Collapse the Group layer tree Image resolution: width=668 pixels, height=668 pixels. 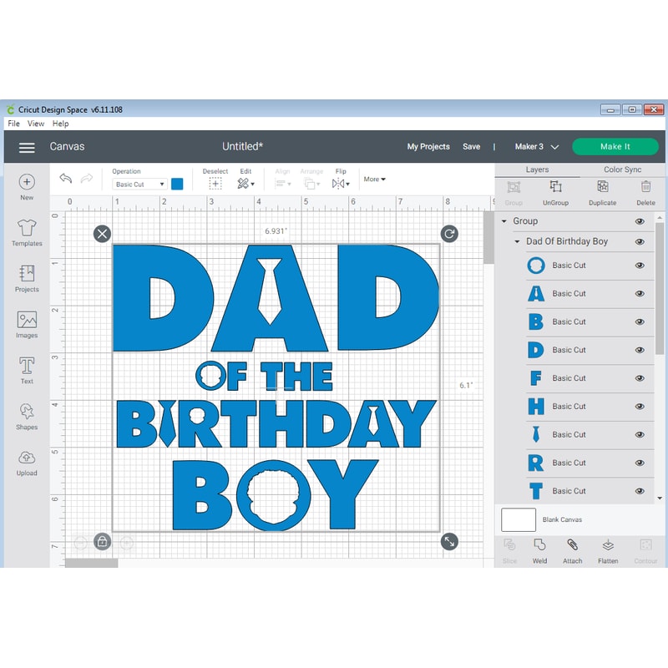504,221
